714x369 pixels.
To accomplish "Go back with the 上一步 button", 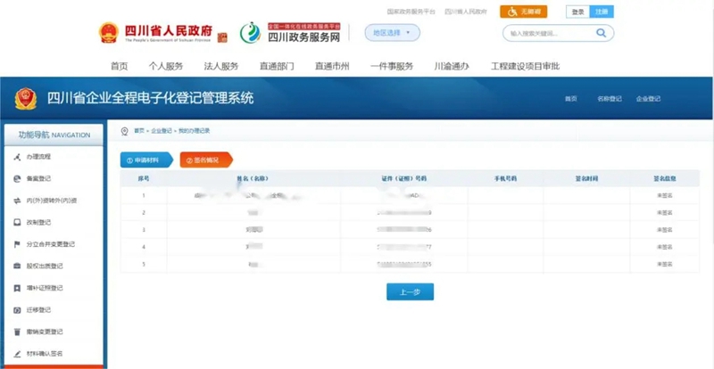I will pyautogui.click(x=410, y=291).
